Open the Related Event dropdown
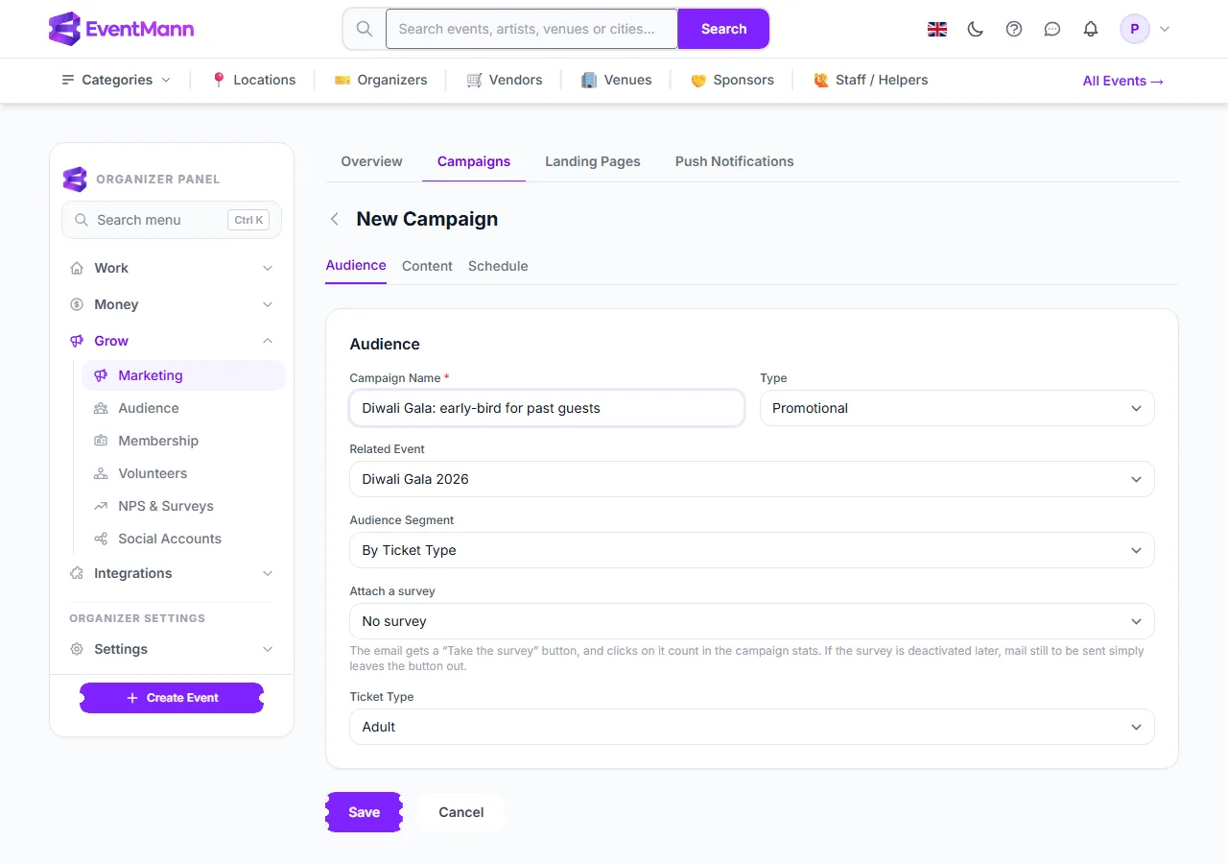This screenshot has width=1228, height=864. coord(752,479)
